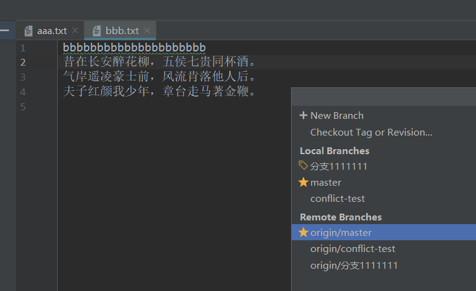Close the bbb.txt tab
476x291 pixels.
[147, 30]
